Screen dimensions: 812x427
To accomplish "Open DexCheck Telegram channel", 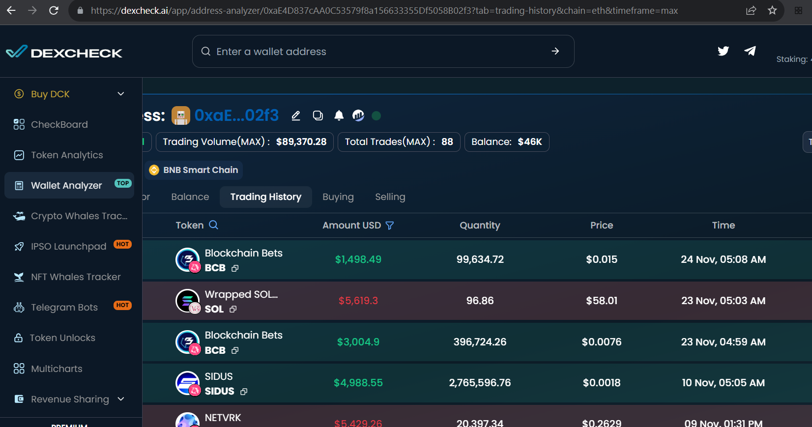I will coord(750,51).
